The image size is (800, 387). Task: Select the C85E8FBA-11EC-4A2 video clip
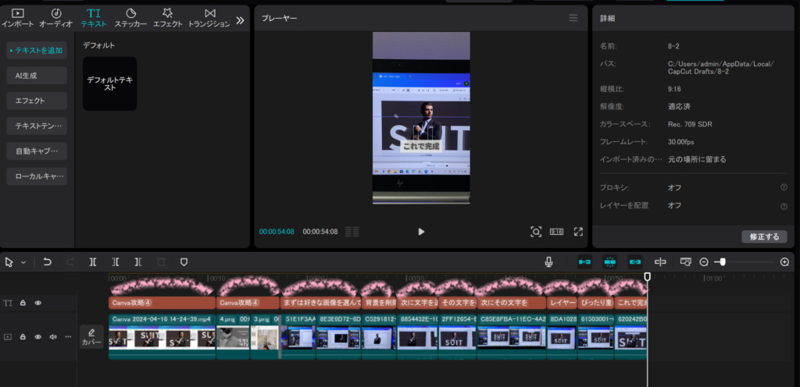click(x=511, y=336)
